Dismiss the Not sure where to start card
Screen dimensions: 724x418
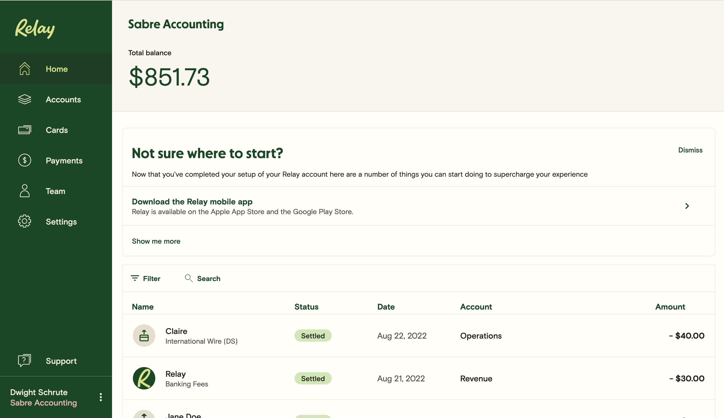point(690,150)
